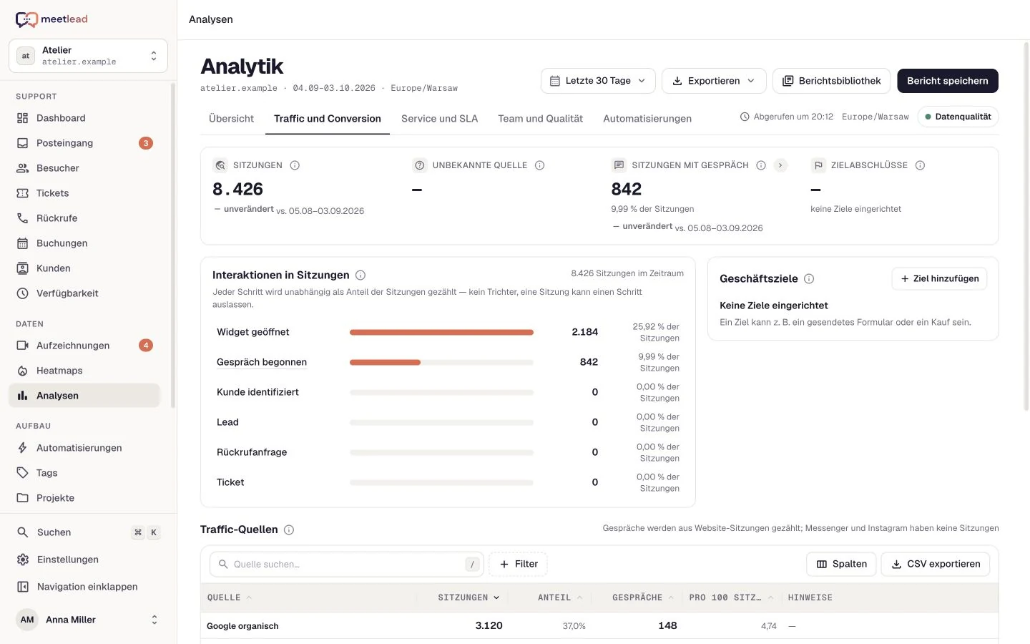Open Team und Qualität tab

coord(541,119)
